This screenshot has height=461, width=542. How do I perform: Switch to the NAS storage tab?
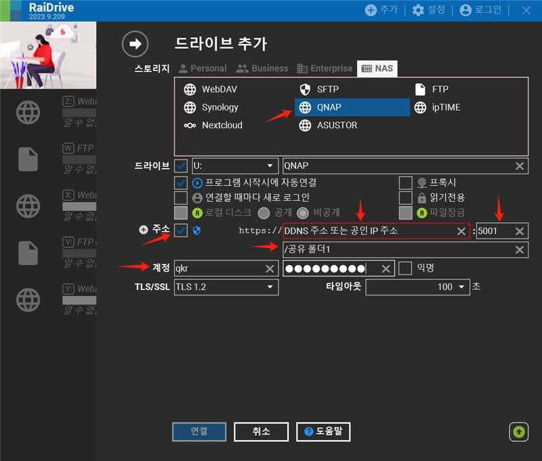coord(377,68)
